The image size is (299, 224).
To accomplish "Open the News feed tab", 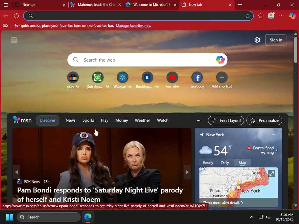I will (x=71, y=120).
